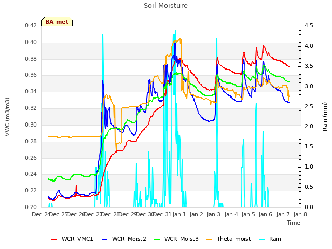Click the 2.0 rain axis value
This screenshot has width=332, height=249.
[309, 127]
